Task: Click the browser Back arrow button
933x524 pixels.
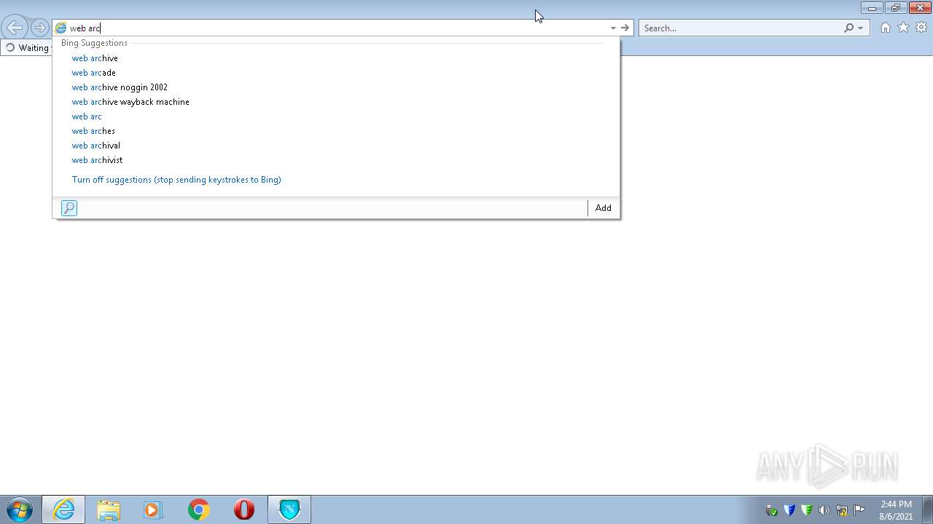Action: [x=15, y=28]
